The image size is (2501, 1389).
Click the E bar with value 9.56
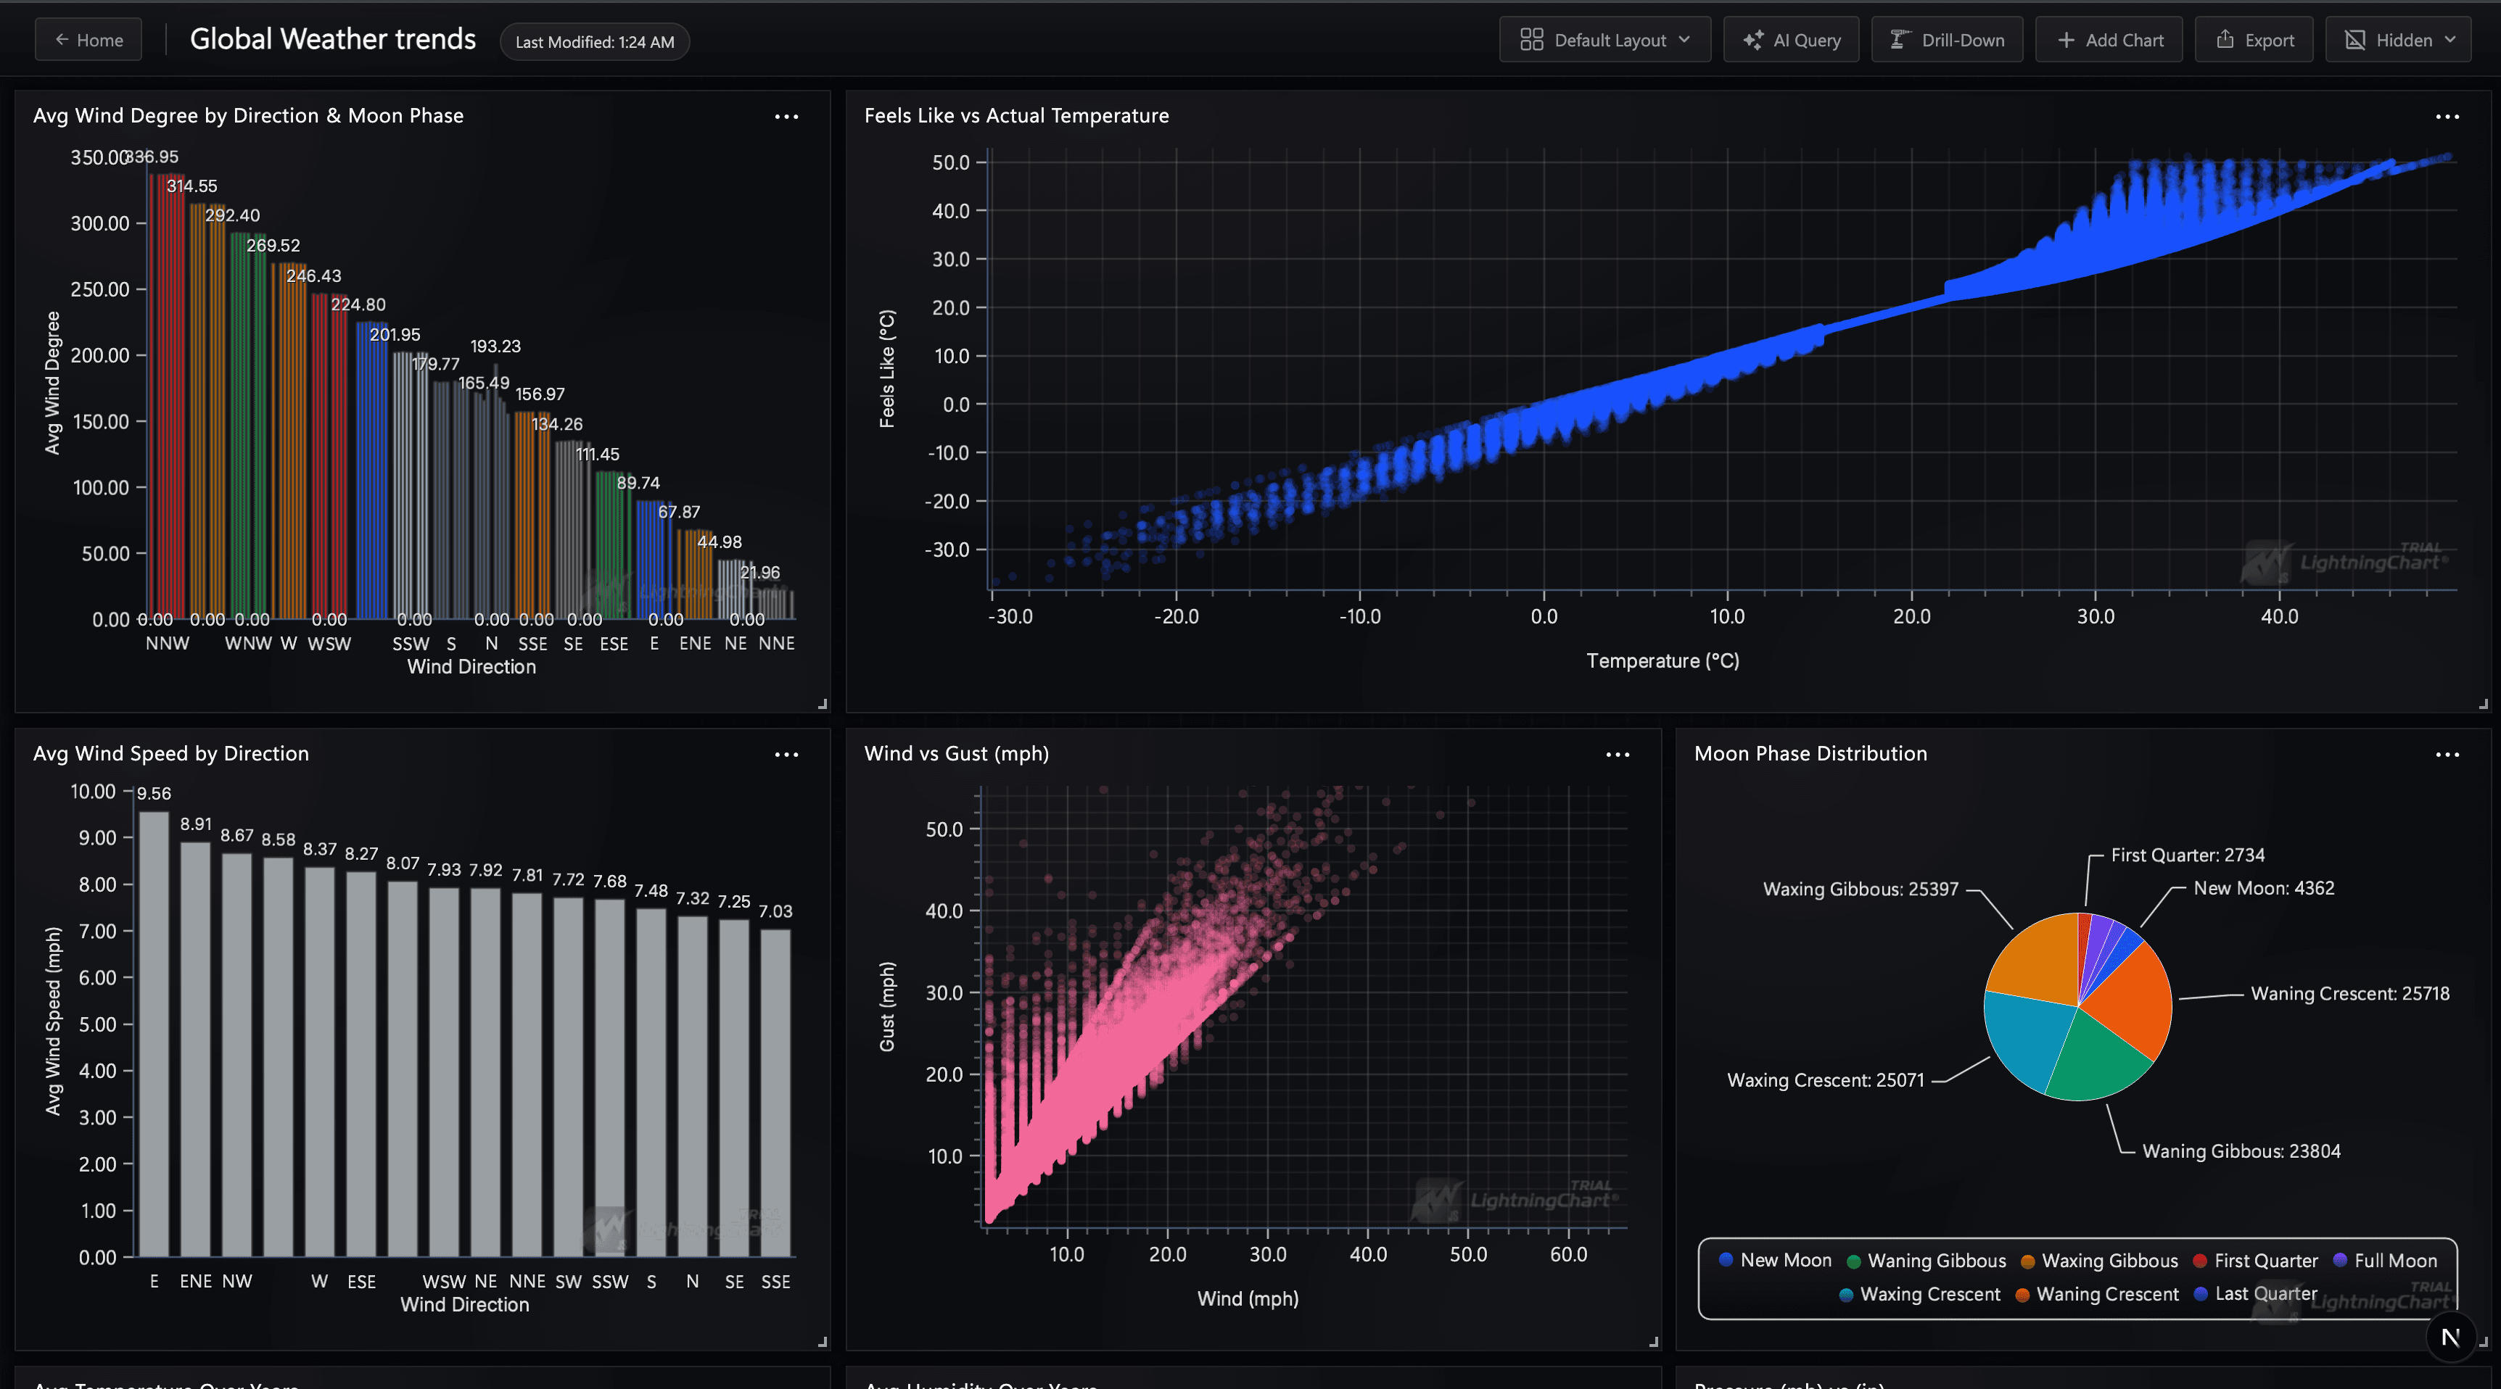(153, 1034)
